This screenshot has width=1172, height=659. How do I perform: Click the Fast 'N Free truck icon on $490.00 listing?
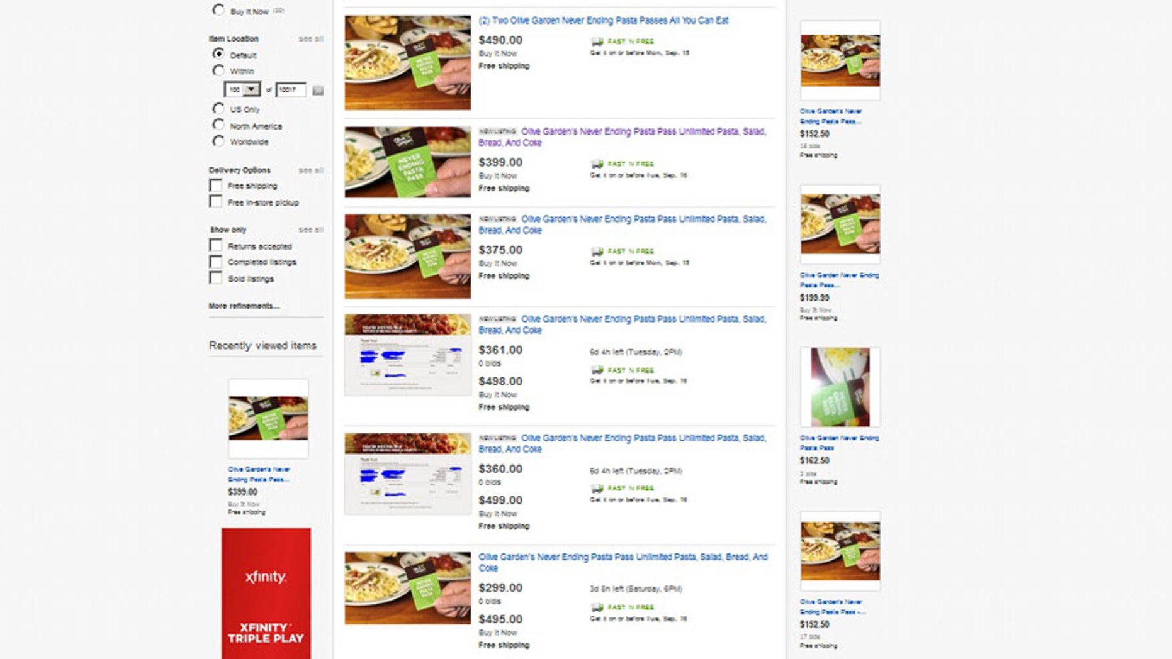(597, 42)
